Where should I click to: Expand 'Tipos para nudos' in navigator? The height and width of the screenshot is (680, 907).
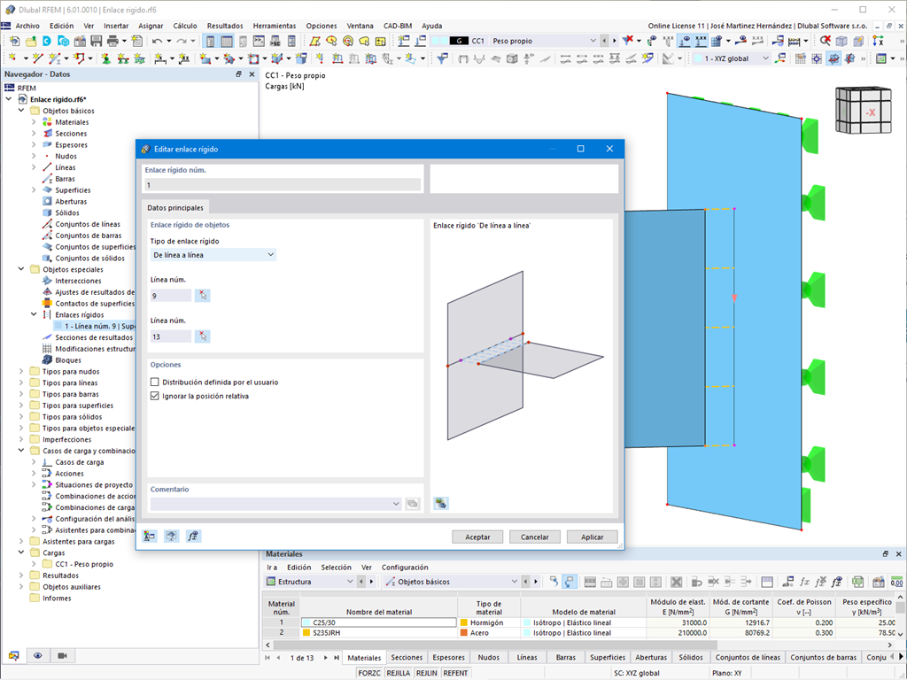(21, 371)
